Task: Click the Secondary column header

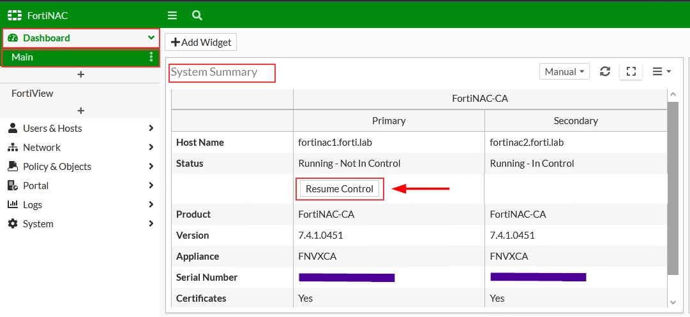Action: click(x=576, y=120)
